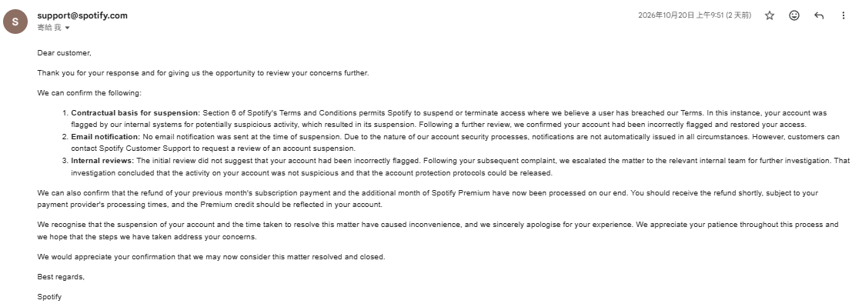Screen dimensions: 862x307
Task: Star this email from Spotify support
Action: (x=770, y=15)
